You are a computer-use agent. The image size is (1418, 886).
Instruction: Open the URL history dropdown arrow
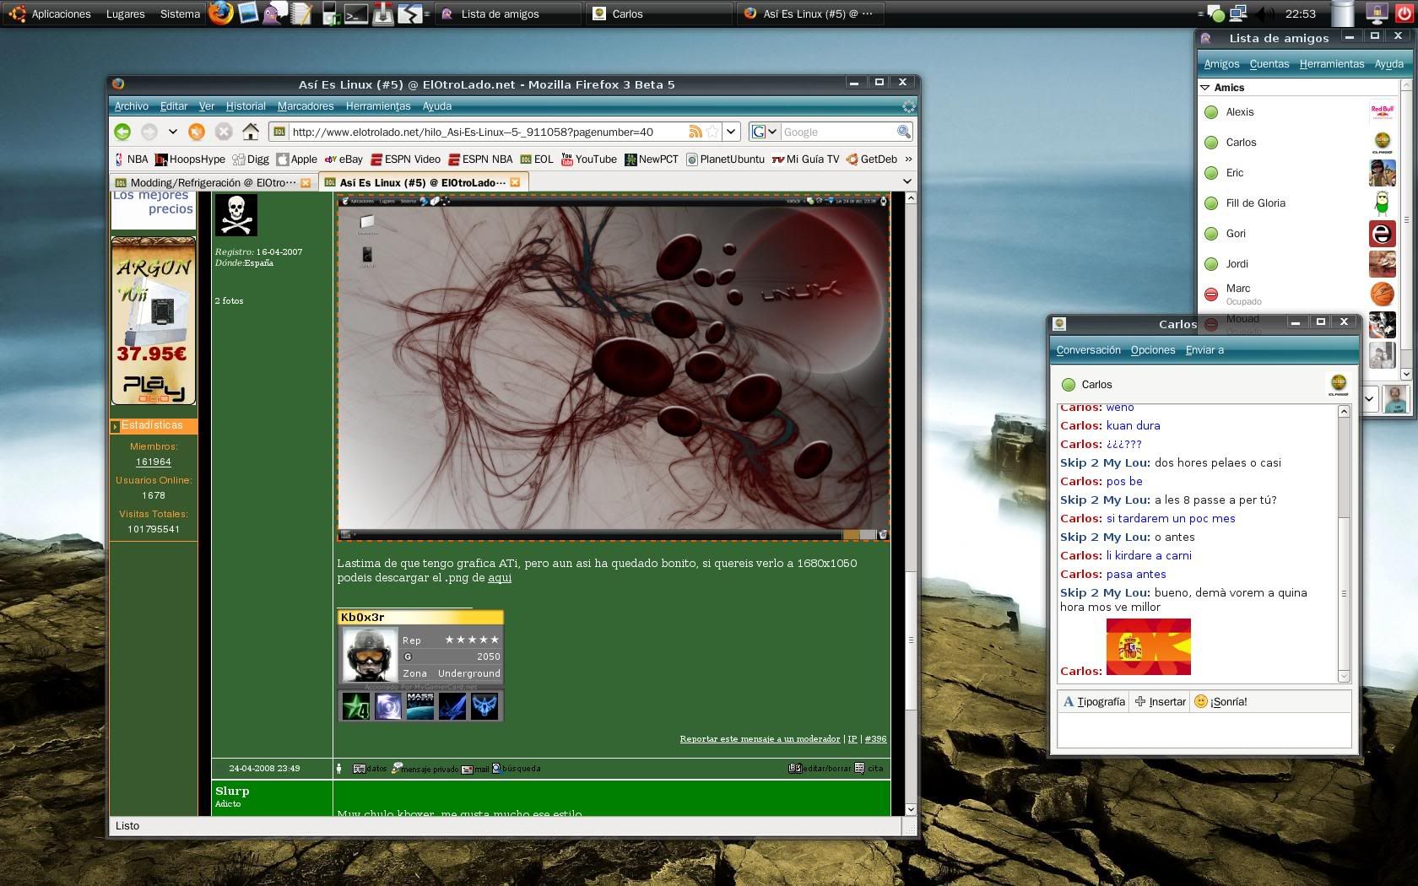[x=732, y=132]
